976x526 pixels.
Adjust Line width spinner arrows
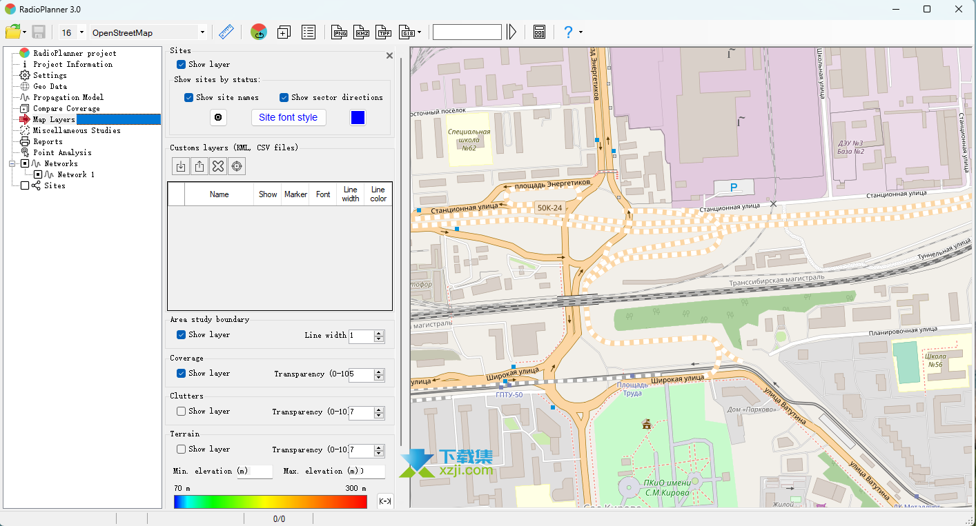click(x=379, y=336)
